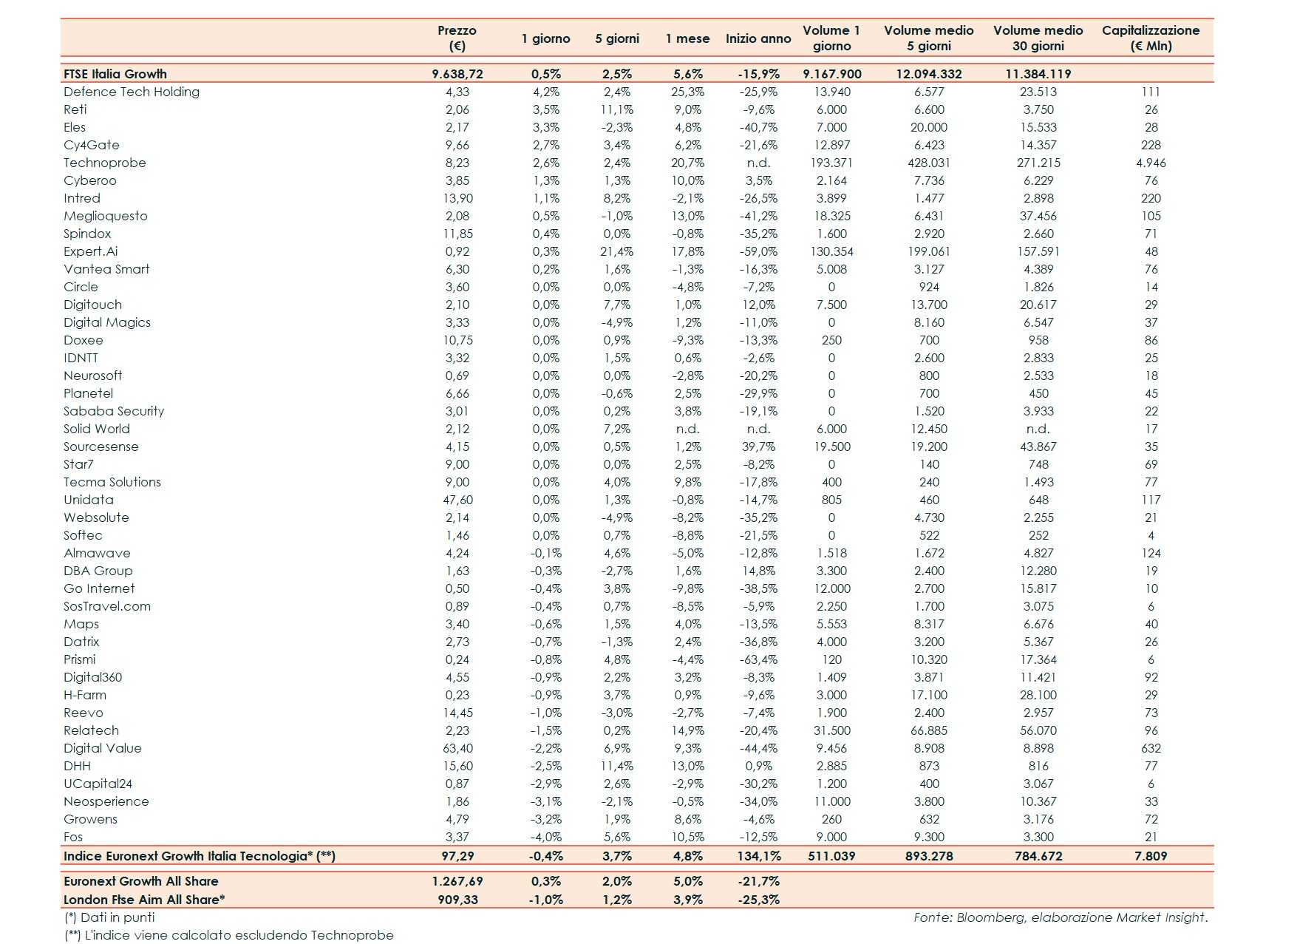Image resolution: width=1314 pixels, height=944 pixels.
Task: Click the Digital Value row name
Action: pos(103,748)
